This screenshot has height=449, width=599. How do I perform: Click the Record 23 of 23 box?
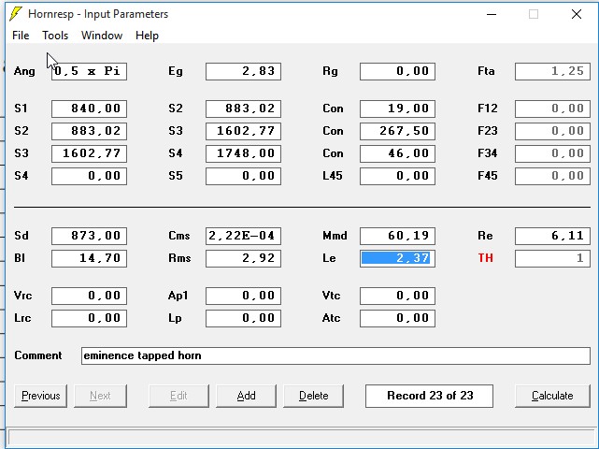pos(429,396)
